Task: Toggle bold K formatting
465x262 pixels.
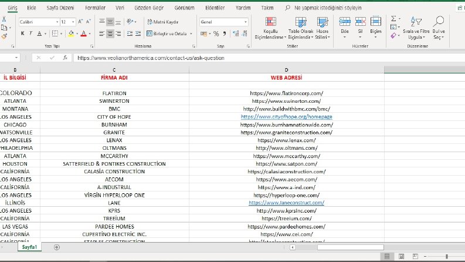Action: pos(22,34)
